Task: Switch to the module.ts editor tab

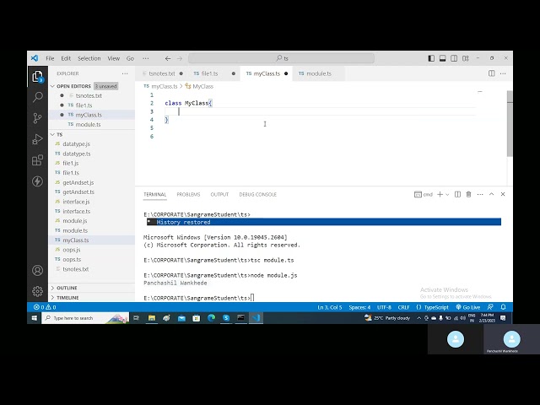Action: [319, 73]
